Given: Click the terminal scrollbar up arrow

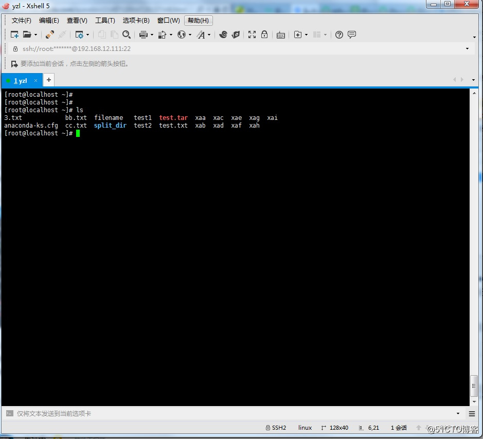Looking at the screenshot, I should pos(474,93).
